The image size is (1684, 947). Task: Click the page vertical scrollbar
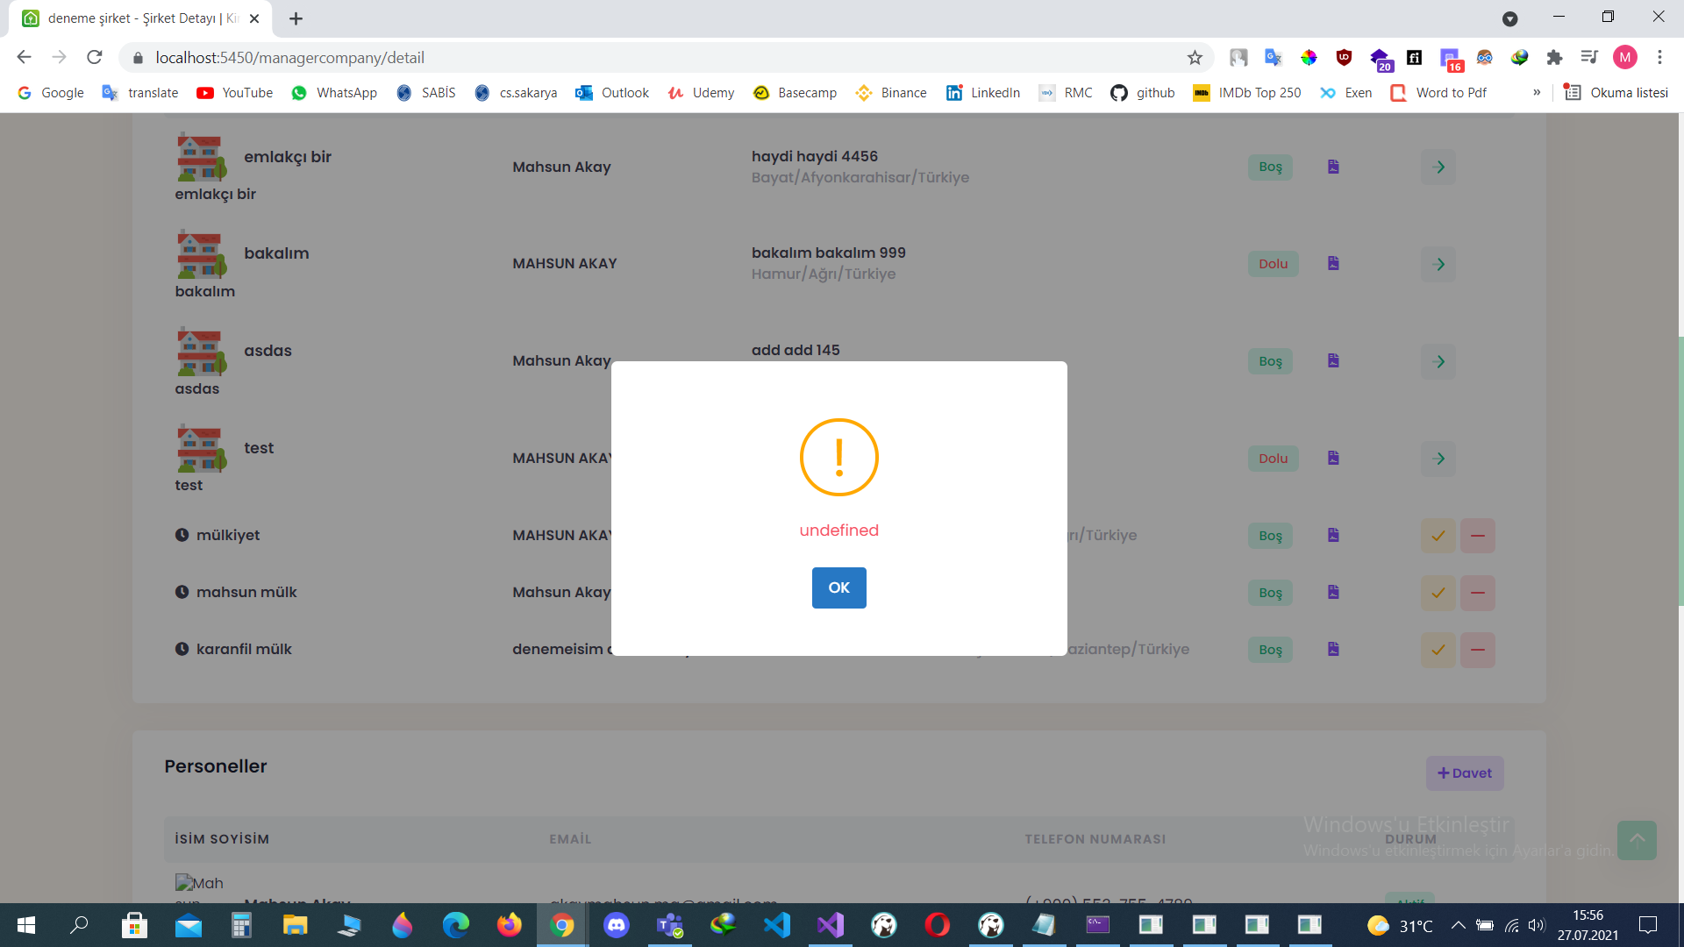[x=1680, y=471]
